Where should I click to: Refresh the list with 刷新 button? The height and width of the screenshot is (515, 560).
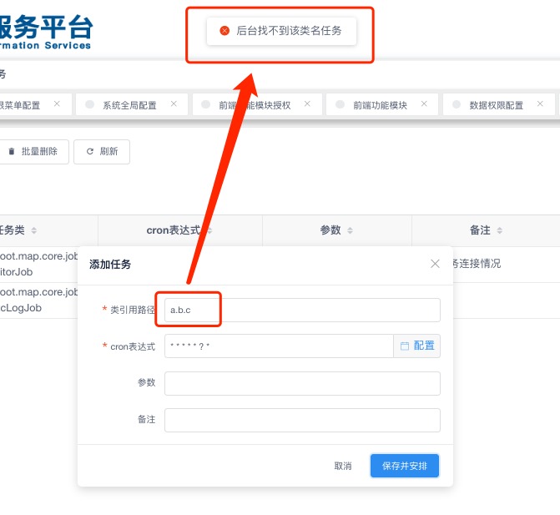pos(102,152)
